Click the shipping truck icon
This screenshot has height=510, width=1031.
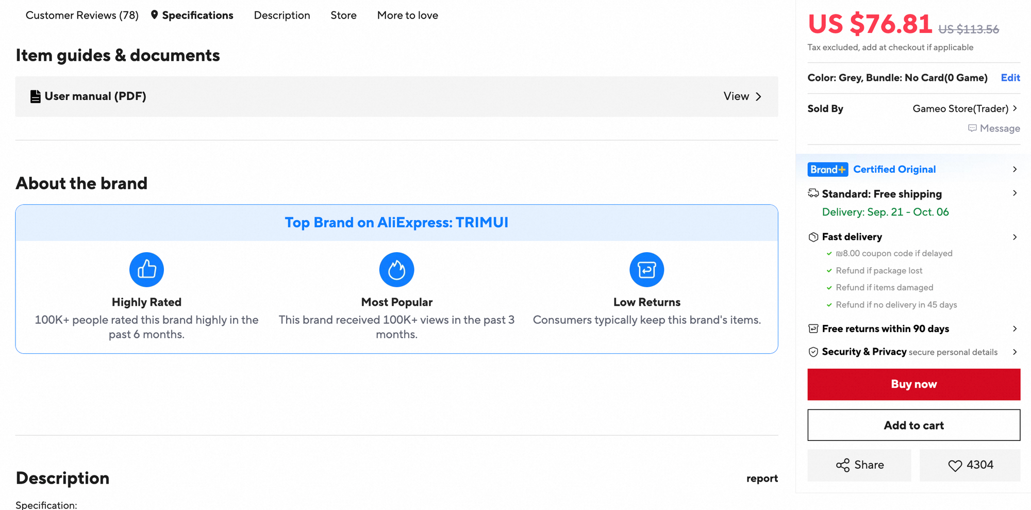pos(813,193)
